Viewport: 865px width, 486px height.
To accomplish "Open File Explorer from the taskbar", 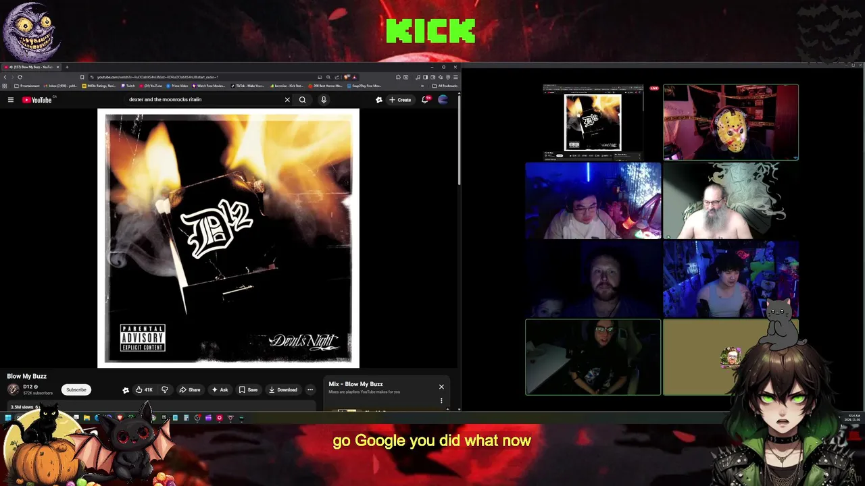I will 86,418.
